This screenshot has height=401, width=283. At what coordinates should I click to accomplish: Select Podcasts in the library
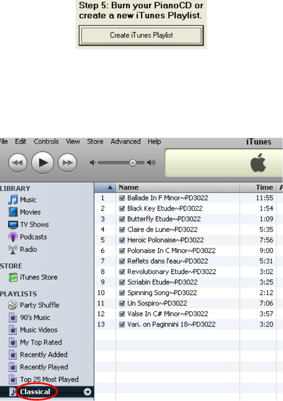33,237
